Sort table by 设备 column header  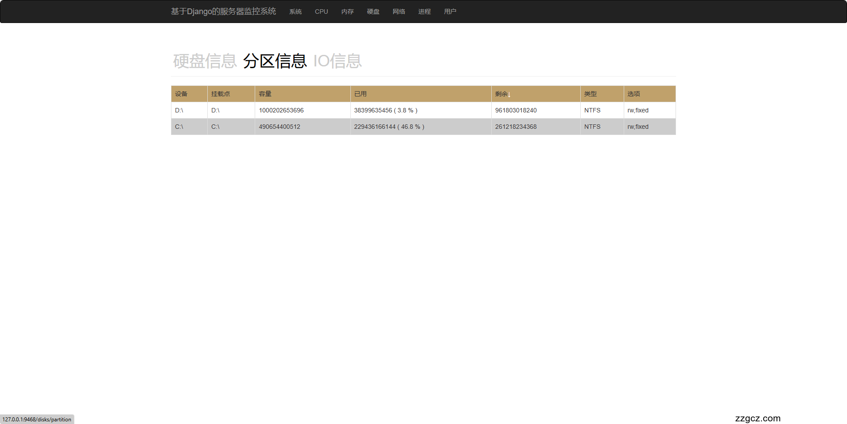(x=181, y=94)
